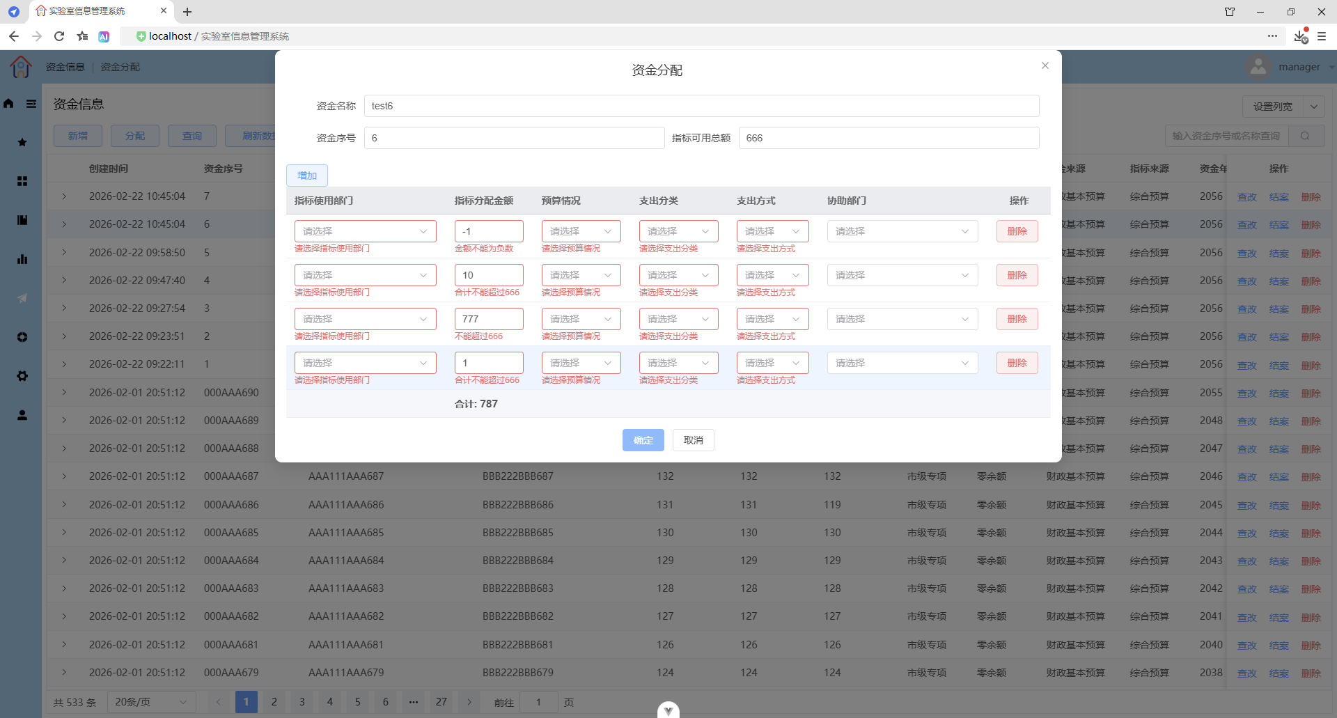Delete the allocation row with amount 777
This screenshot has height=718, width=1337.
1017,319
